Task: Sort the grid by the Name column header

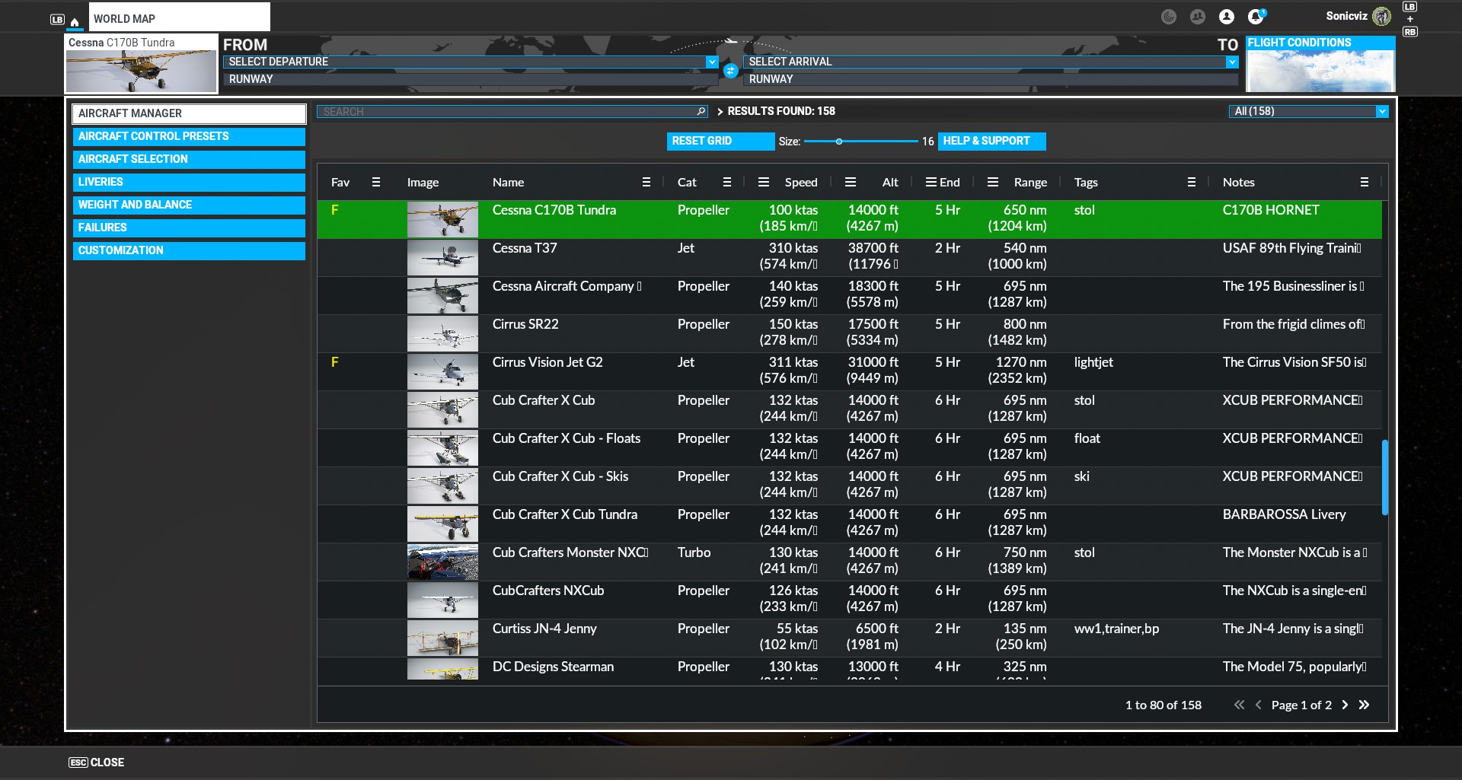Action: [x=508, y=182]
